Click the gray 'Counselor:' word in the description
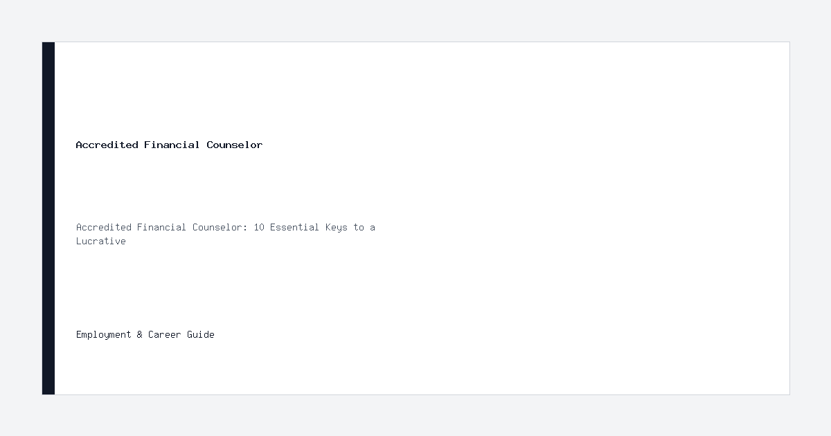 point(220,227)
